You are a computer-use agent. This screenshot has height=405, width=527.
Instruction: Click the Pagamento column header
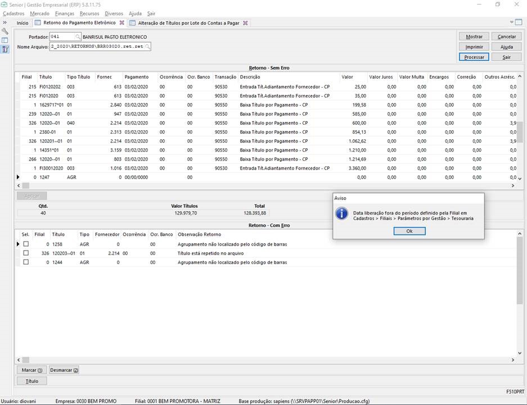(140, 77)
